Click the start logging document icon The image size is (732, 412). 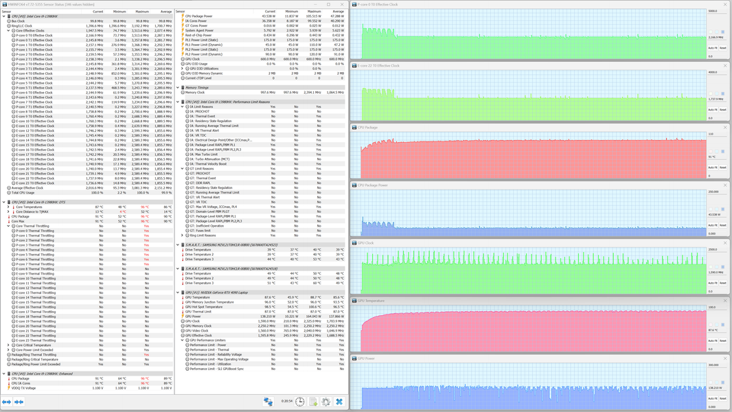click(x=313, y=402)
